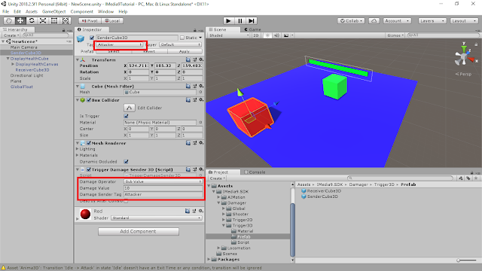Screen dimensions: 482x271
Task: Open Damage Operator dropdown Sub Value
Action: point(163,181)
